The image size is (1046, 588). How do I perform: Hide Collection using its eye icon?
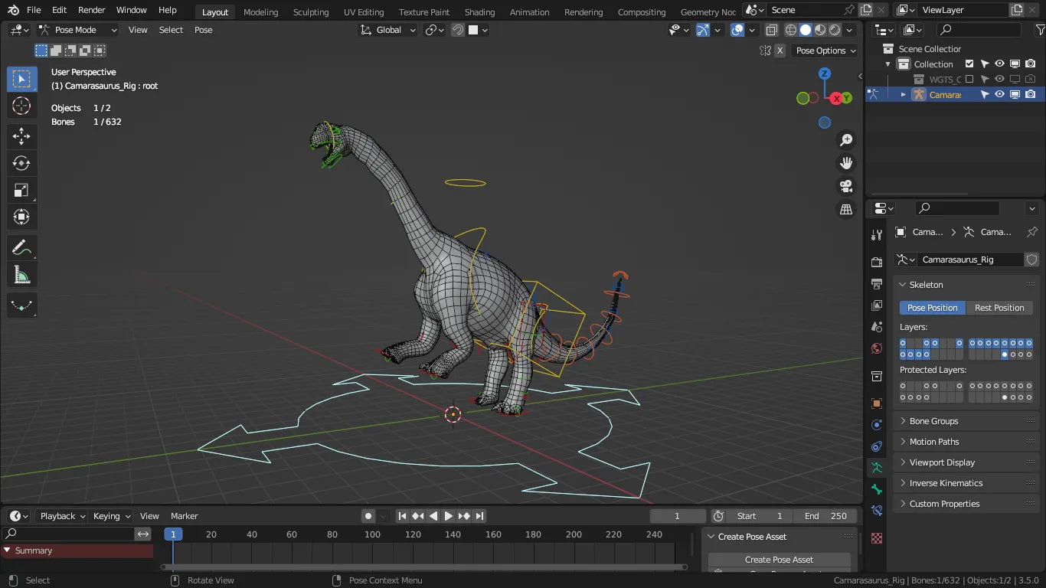click(x=999, y=64)
